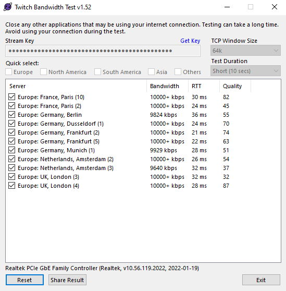The height and width of the screenshot is (291, 286).
Task: Sort by the Bandwidth column header
Action: (167, 86)
